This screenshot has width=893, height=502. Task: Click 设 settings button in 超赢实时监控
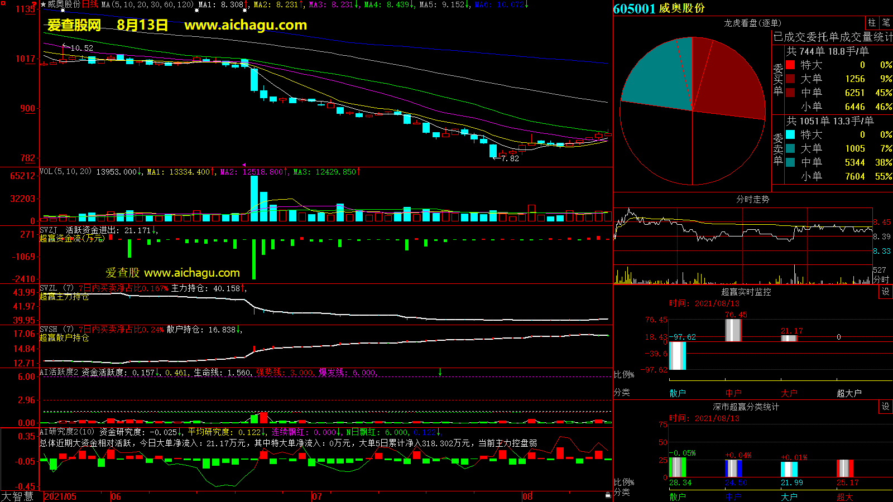(885, 292)
